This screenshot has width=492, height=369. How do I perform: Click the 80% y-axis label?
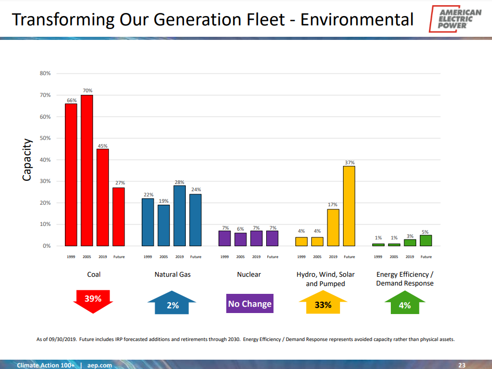click(45, 73)
